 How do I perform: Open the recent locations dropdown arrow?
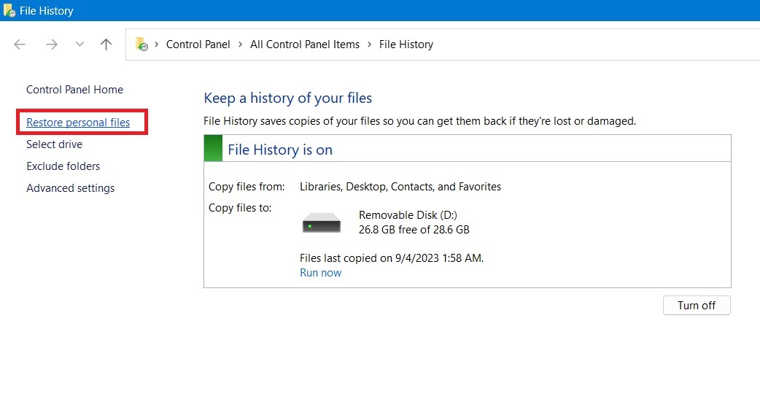click(x=80, y=44)
